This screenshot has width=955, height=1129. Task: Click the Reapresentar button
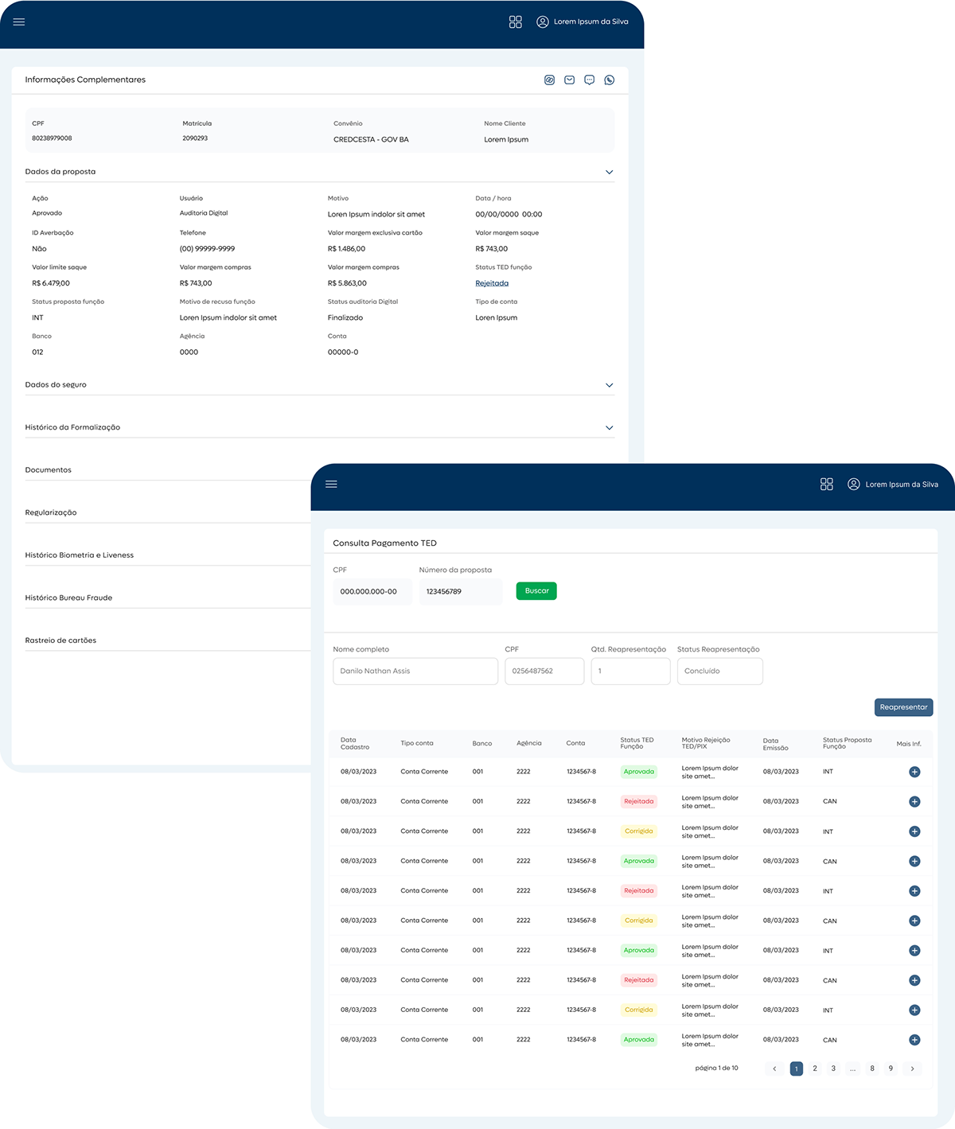click(903, 707)
